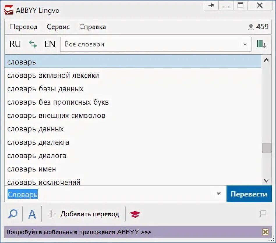Select словарь базы данных entry
276x243 pixels.
133,89
